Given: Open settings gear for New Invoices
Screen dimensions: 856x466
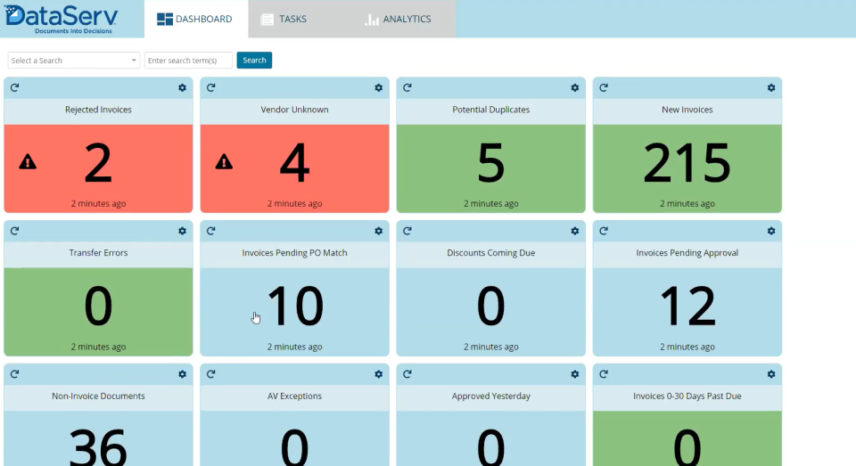Looking at the screenshot, I should pos(770,87).
